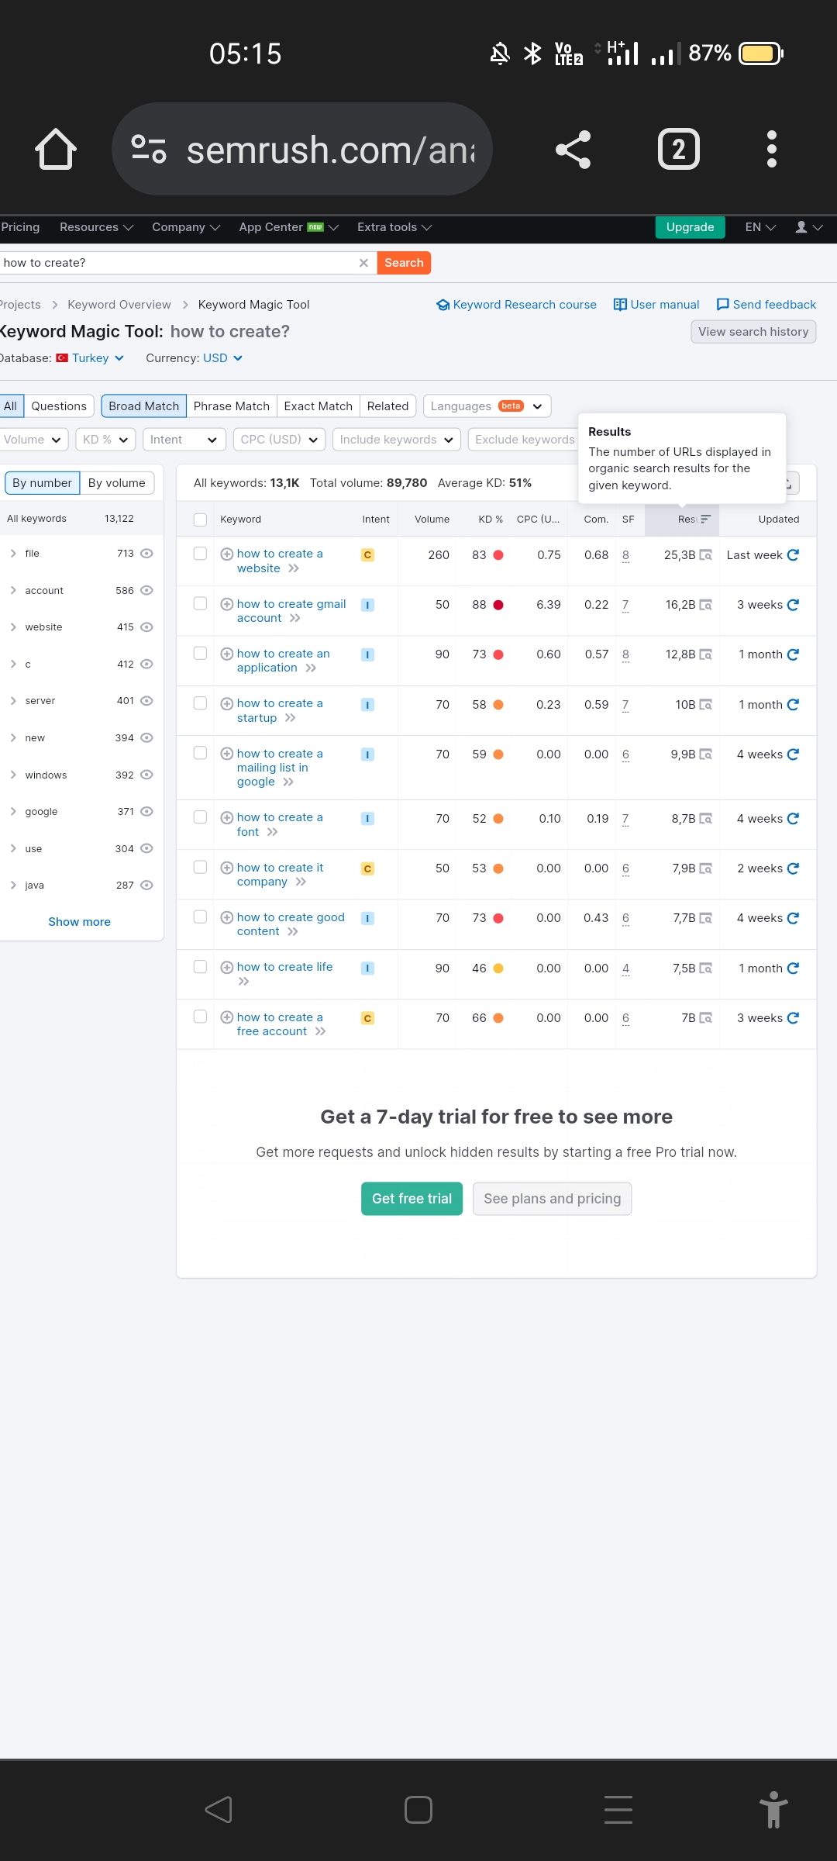
Task: Tap the Android back navigation button
Action: [x=219, y=1810]
